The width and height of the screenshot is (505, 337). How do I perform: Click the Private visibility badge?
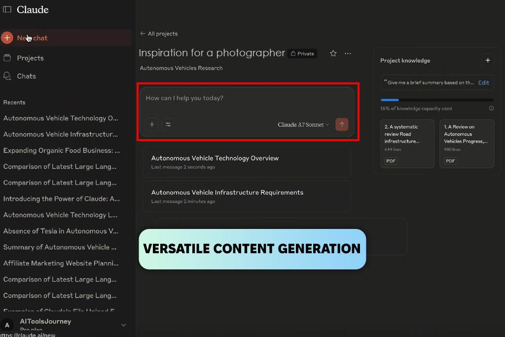click(x=302, y=53)
